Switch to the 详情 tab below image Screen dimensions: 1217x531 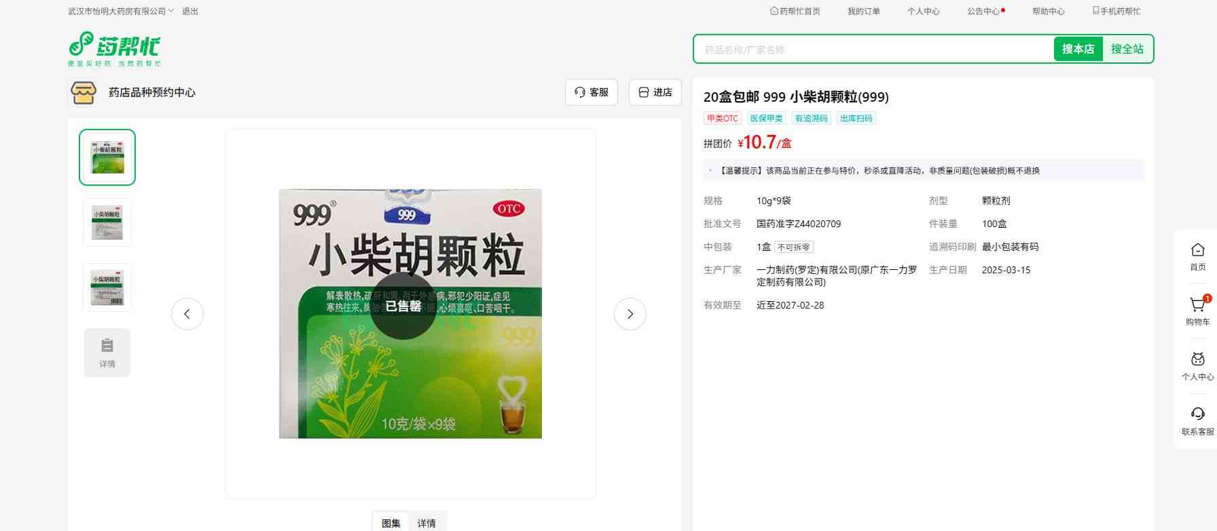pyautogui.click(x=426, y=523)
